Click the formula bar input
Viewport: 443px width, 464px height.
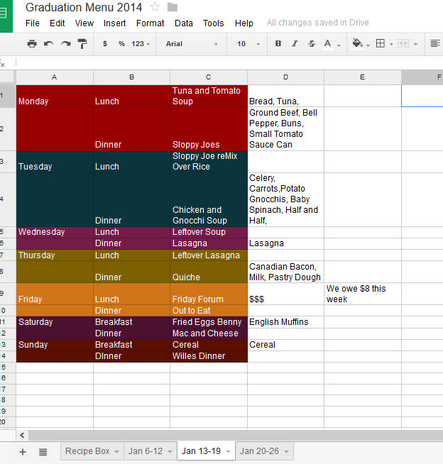click(229, 62)
